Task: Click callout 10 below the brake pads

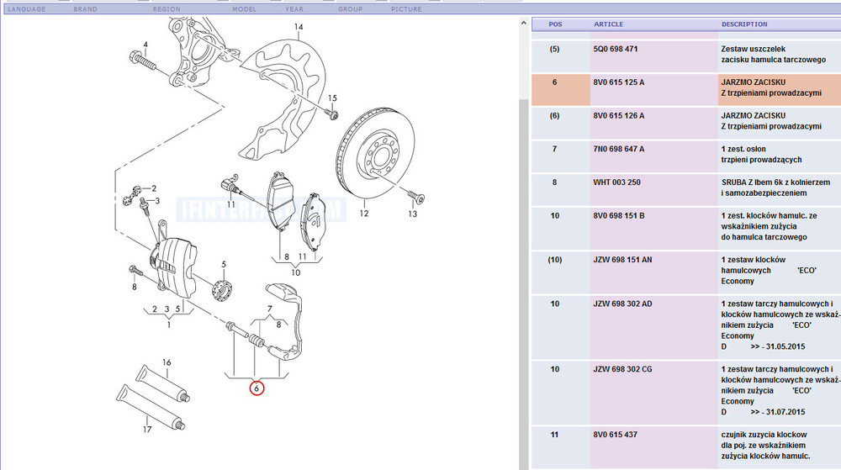Action: 295,272
